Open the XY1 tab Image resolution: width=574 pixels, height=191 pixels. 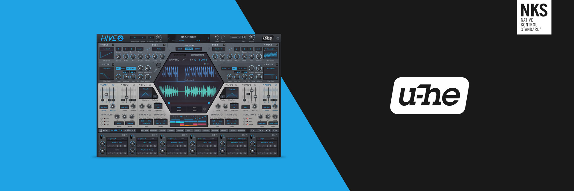(x=253, y=130)
